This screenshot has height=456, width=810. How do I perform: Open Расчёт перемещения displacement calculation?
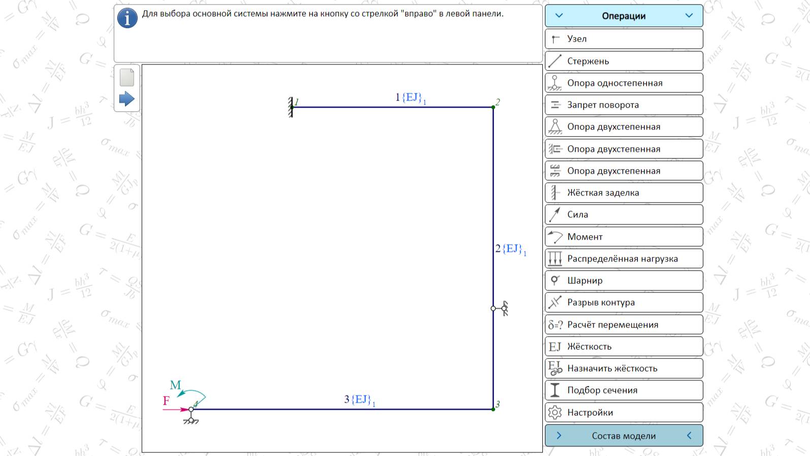pyautogui.click(x=624, y=324)
